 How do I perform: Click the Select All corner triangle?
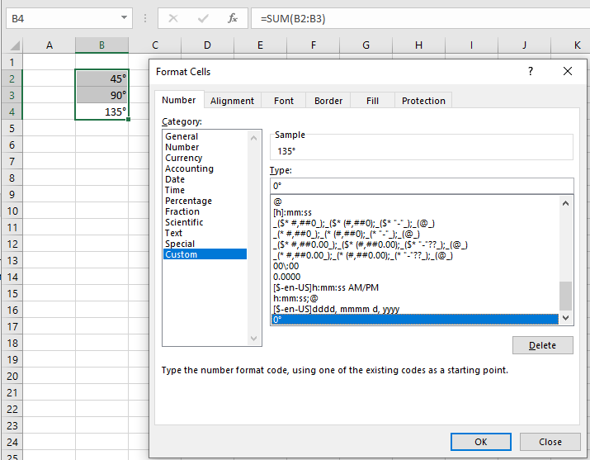click(14, 45)
